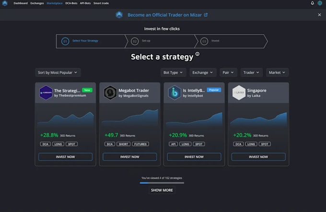Click LONG tag on Singapore card
The height and width of the screenshot is (212, 326).
(251, 144)
